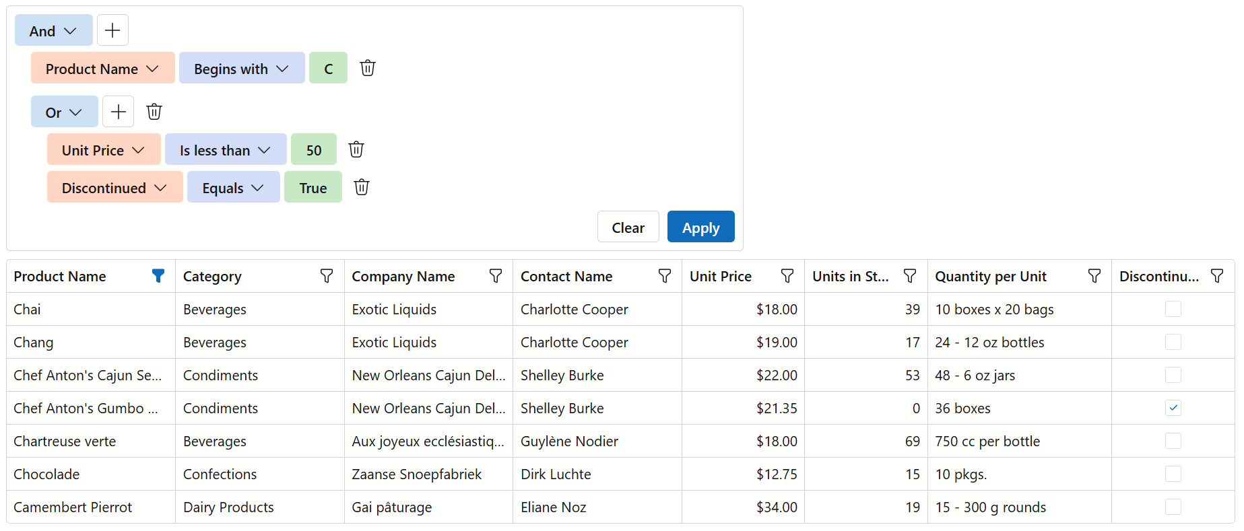1244x531 pixels.
Task: Click the $34.00 unit price cell
Action: click(743, 507)
